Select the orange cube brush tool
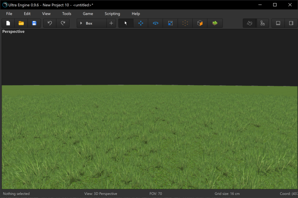This screenshot has width=298, height=198. (200, 23)
